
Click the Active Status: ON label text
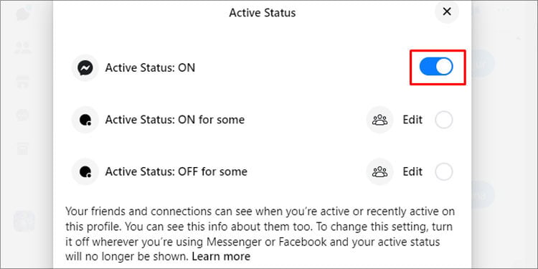pos(150,68)
